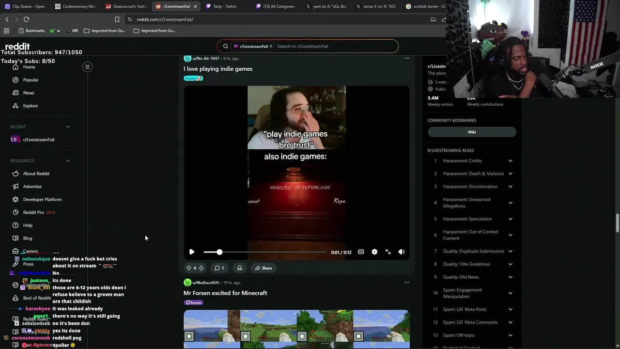The width and height of the screenshot is (620, 349).
Task: Open Blog link in sidebar
Action: 28,238
